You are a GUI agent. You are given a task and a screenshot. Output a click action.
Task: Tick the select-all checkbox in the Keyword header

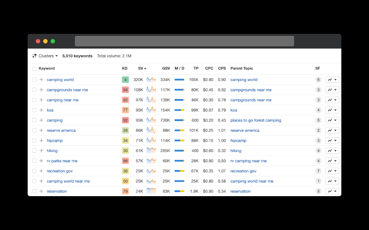click(x=34, y=68)
